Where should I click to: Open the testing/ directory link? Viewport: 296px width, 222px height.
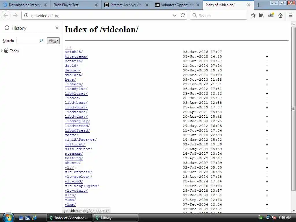pyautogui.click(x=74, y=158)
